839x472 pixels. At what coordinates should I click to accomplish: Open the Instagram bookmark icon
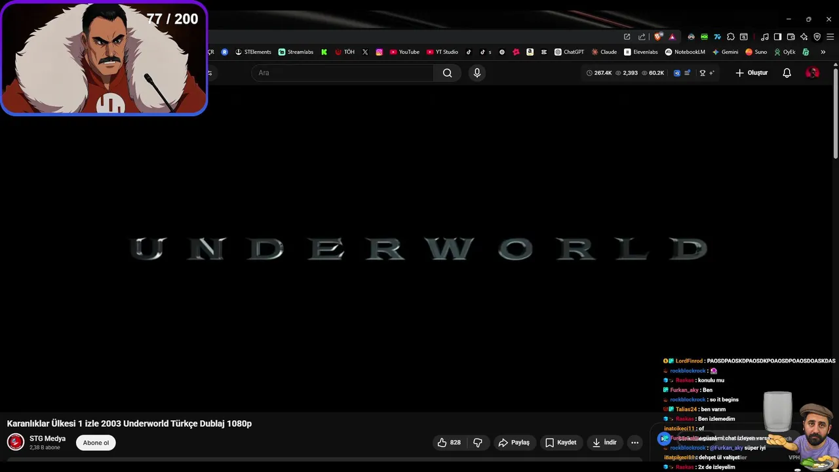point(379,52)
